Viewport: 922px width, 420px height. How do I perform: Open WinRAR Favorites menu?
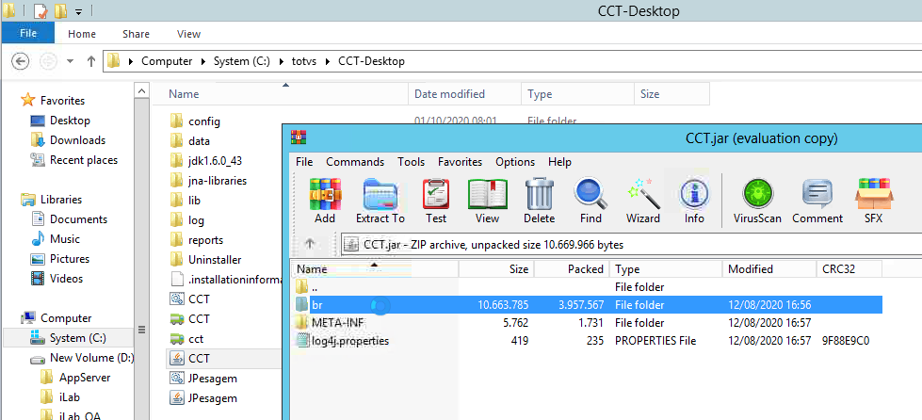460,162
